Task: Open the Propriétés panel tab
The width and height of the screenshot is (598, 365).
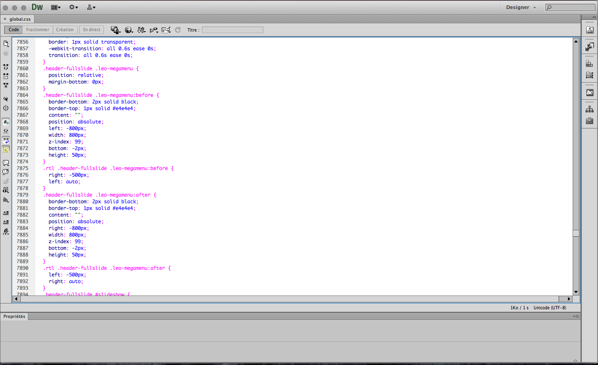Action: pyautogui.click(x=14, y=317)
